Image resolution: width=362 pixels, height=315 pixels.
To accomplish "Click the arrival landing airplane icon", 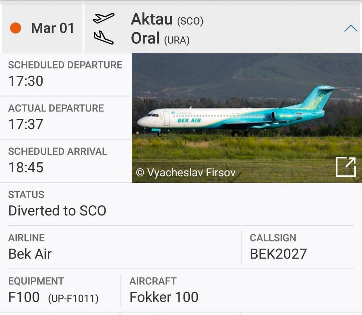I will [x=104, y=38].
